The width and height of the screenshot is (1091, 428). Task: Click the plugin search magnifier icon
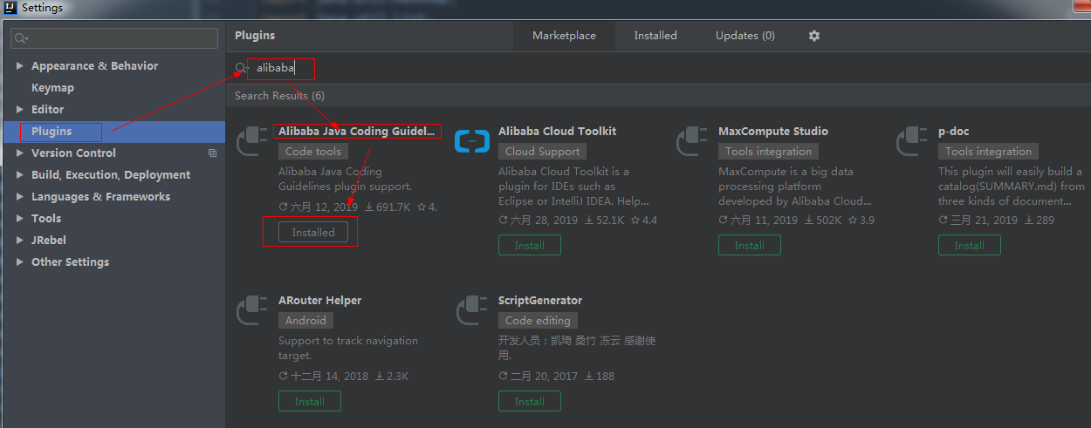pyautogui.click(x=242, y=68)
